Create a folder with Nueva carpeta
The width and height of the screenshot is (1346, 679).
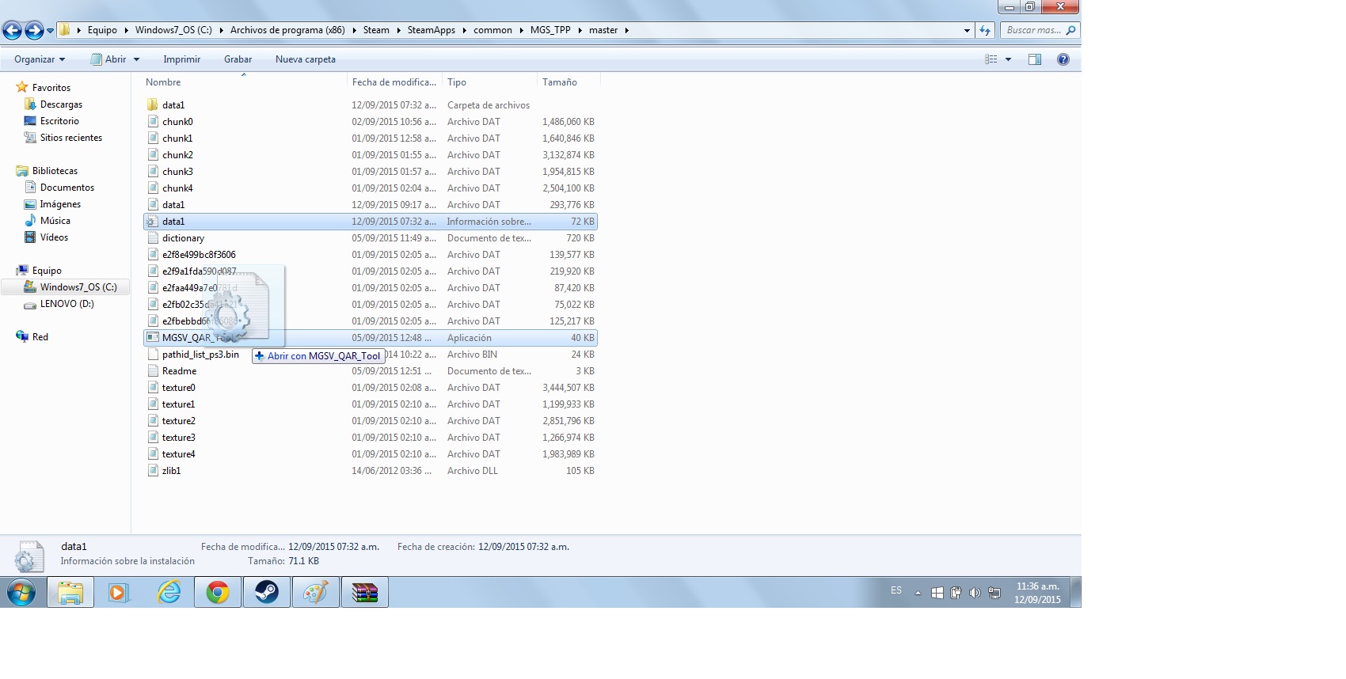(x=306, y=59)
